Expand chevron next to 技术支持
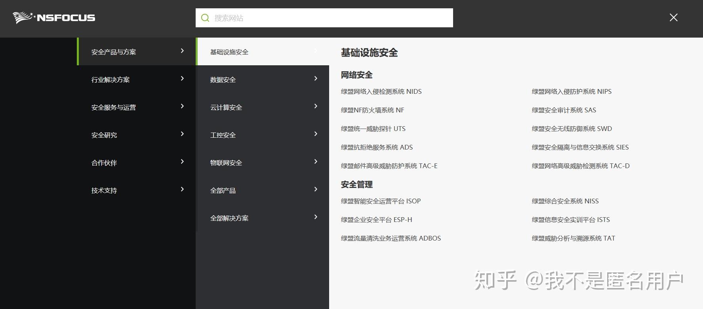This screenshot has width=703, height=309. point(182,189)
